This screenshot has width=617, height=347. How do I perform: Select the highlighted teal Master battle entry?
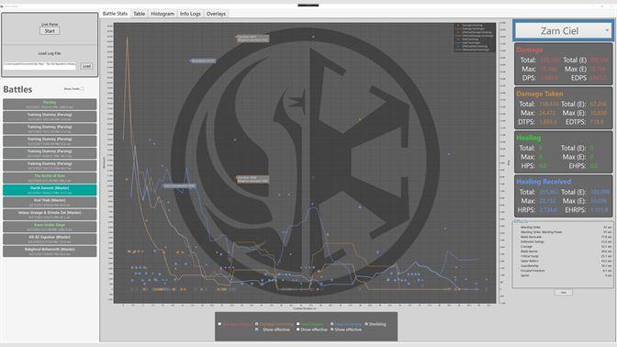tap(50, 190)
